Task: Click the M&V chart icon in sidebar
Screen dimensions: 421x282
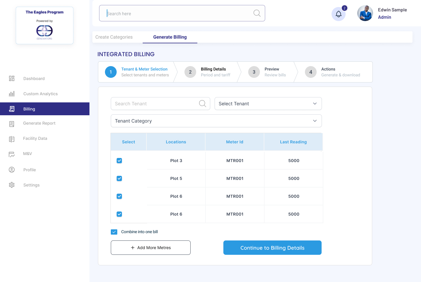Action: tap(12, 154)
